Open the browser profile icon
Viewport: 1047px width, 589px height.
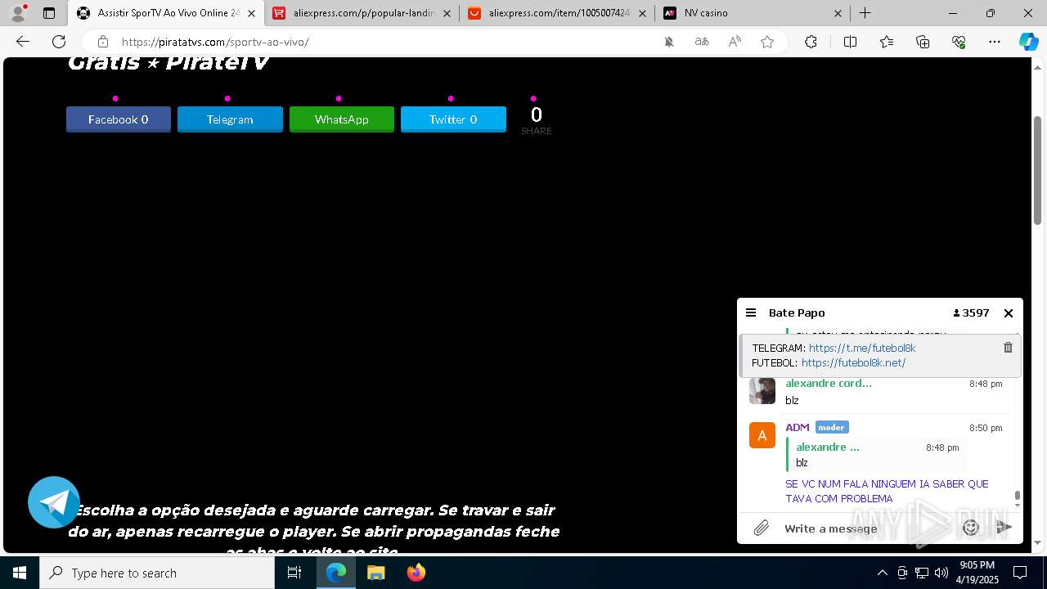point(18,13)
